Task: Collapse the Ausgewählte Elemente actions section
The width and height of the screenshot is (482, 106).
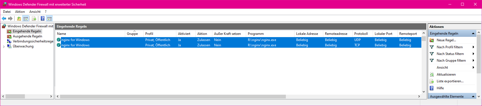Action: pyautogui.click(x=473, y=97)
